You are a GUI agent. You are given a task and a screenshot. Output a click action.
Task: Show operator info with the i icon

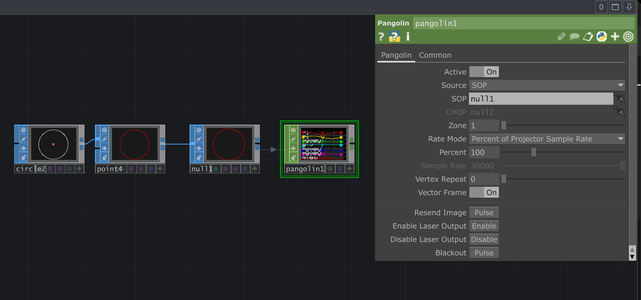click(408, 37)
